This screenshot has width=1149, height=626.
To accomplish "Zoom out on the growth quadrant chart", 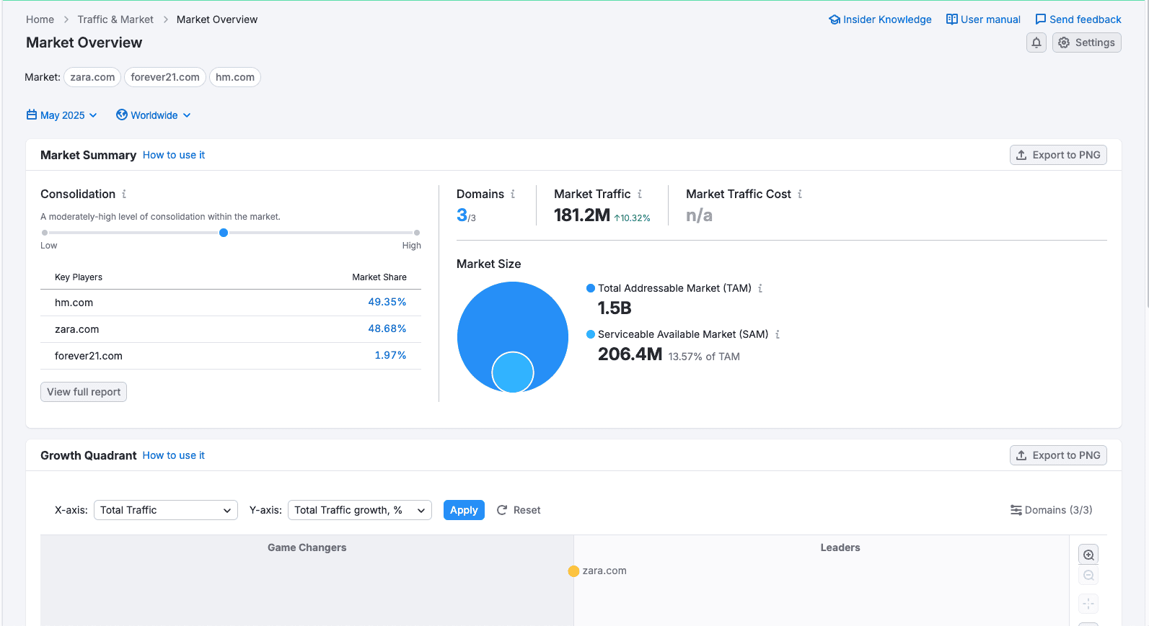I will 1088,576.
